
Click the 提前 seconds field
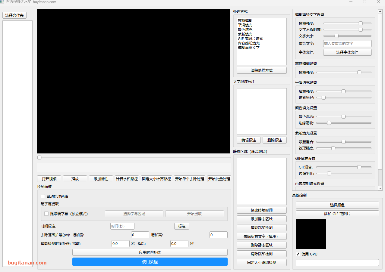pos(121,243)
